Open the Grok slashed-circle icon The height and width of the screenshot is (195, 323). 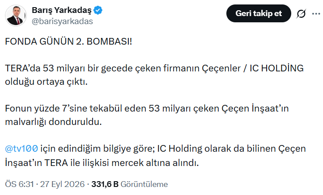click(x=301, y=14)
